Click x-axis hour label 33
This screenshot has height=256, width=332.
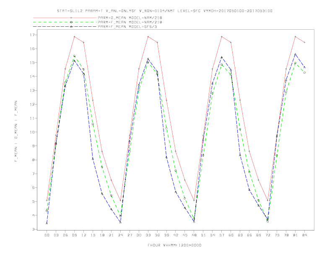pyautogui.click(x=148, y=235)
